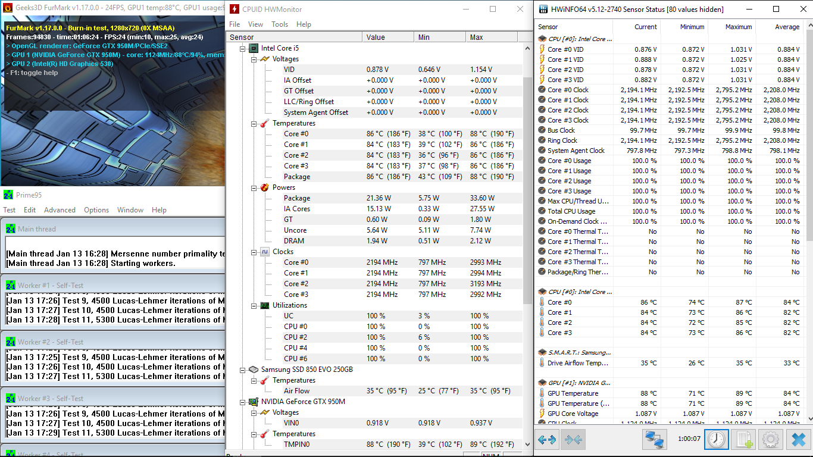Viewport: 813px width, 457px height.
Task: Click the HWMonitor vertical scrollbar thumb
Action: pyautogui.click(x=527, y=190)
